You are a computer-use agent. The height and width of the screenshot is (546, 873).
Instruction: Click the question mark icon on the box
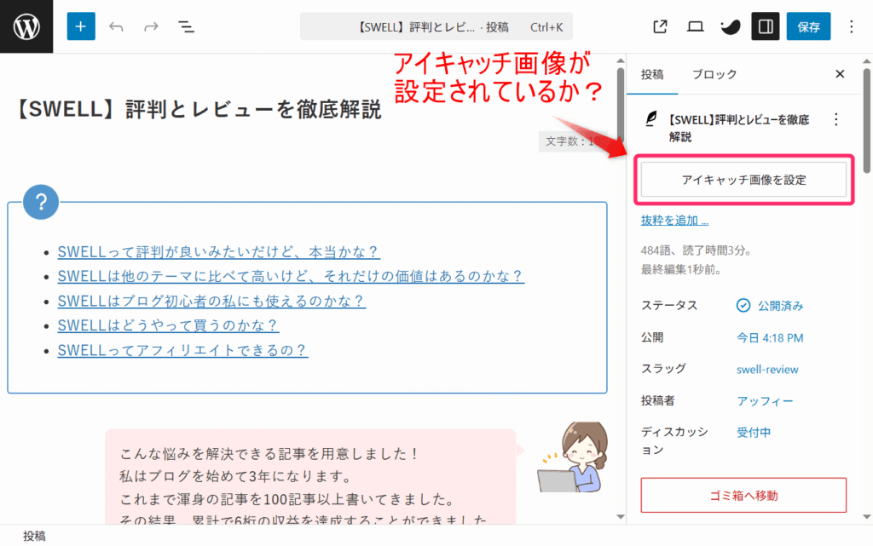pyautogui.click(x=41, y=202)
